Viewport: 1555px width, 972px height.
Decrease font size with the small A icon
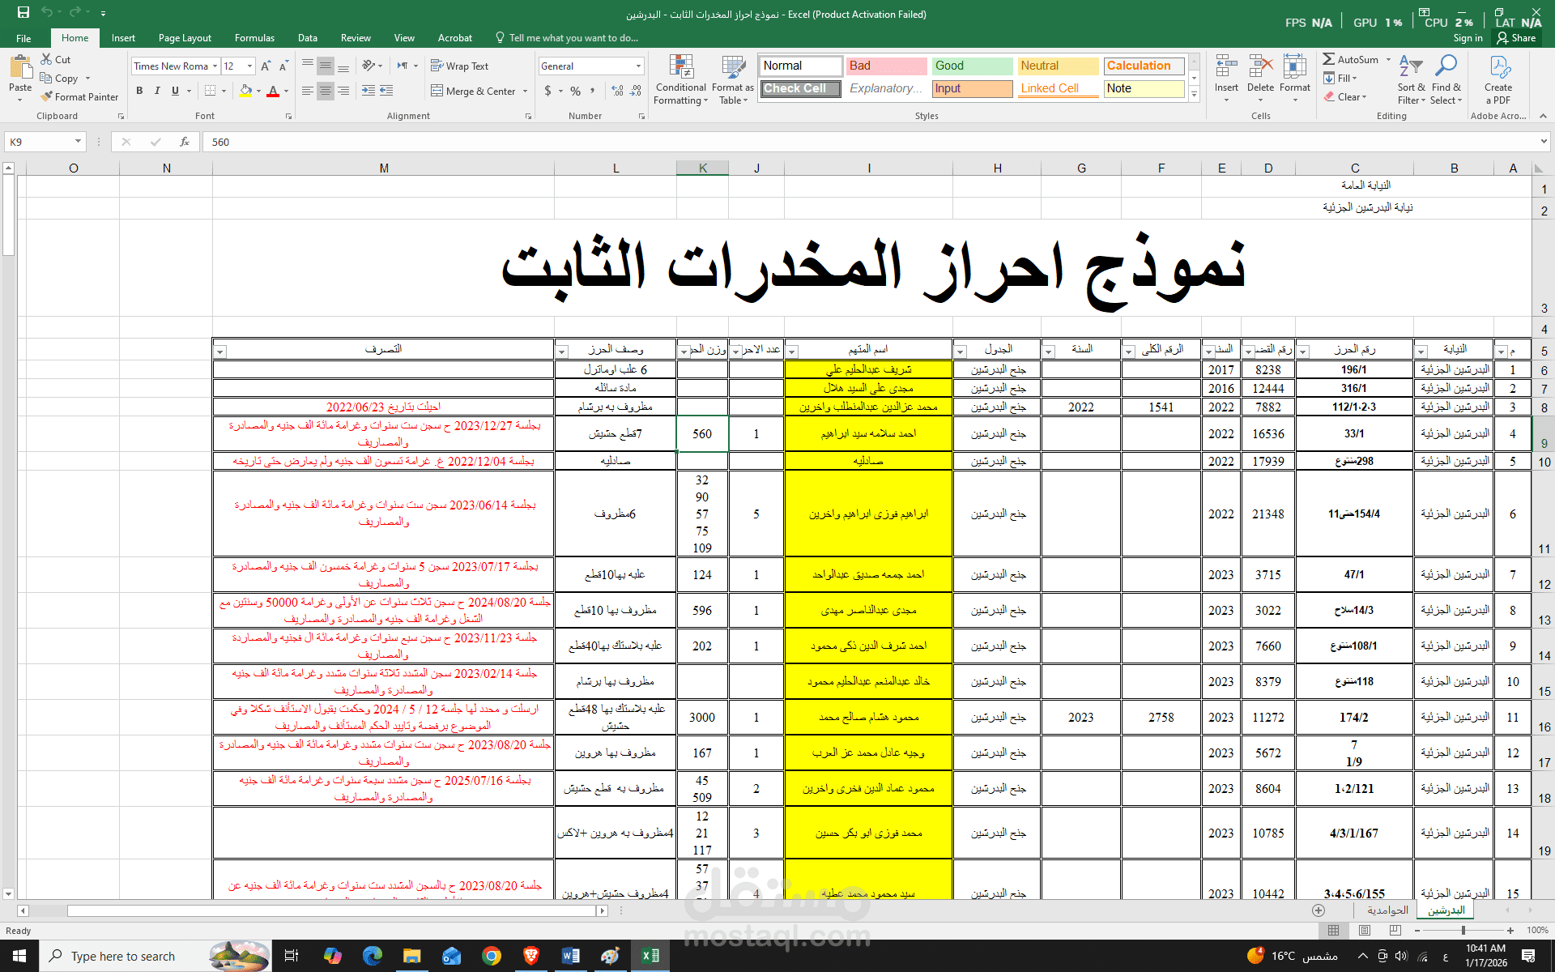pos(283,66)
